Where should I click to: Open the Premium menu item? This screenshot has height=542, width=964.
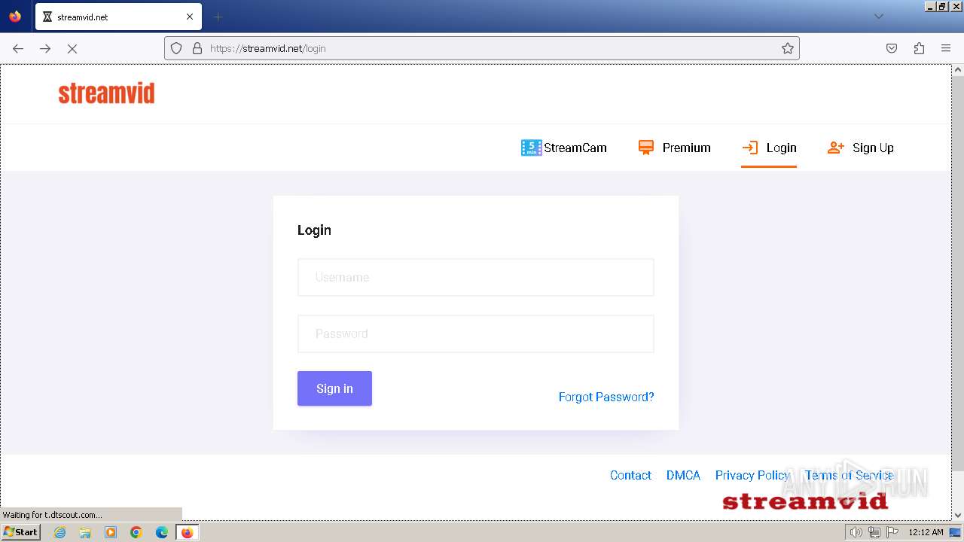[675, 148]
